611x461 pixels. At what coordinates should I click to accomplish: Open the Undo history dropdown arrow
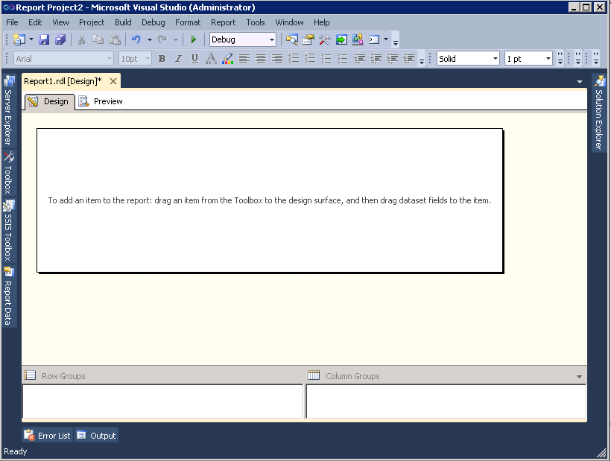coord(149,39)
